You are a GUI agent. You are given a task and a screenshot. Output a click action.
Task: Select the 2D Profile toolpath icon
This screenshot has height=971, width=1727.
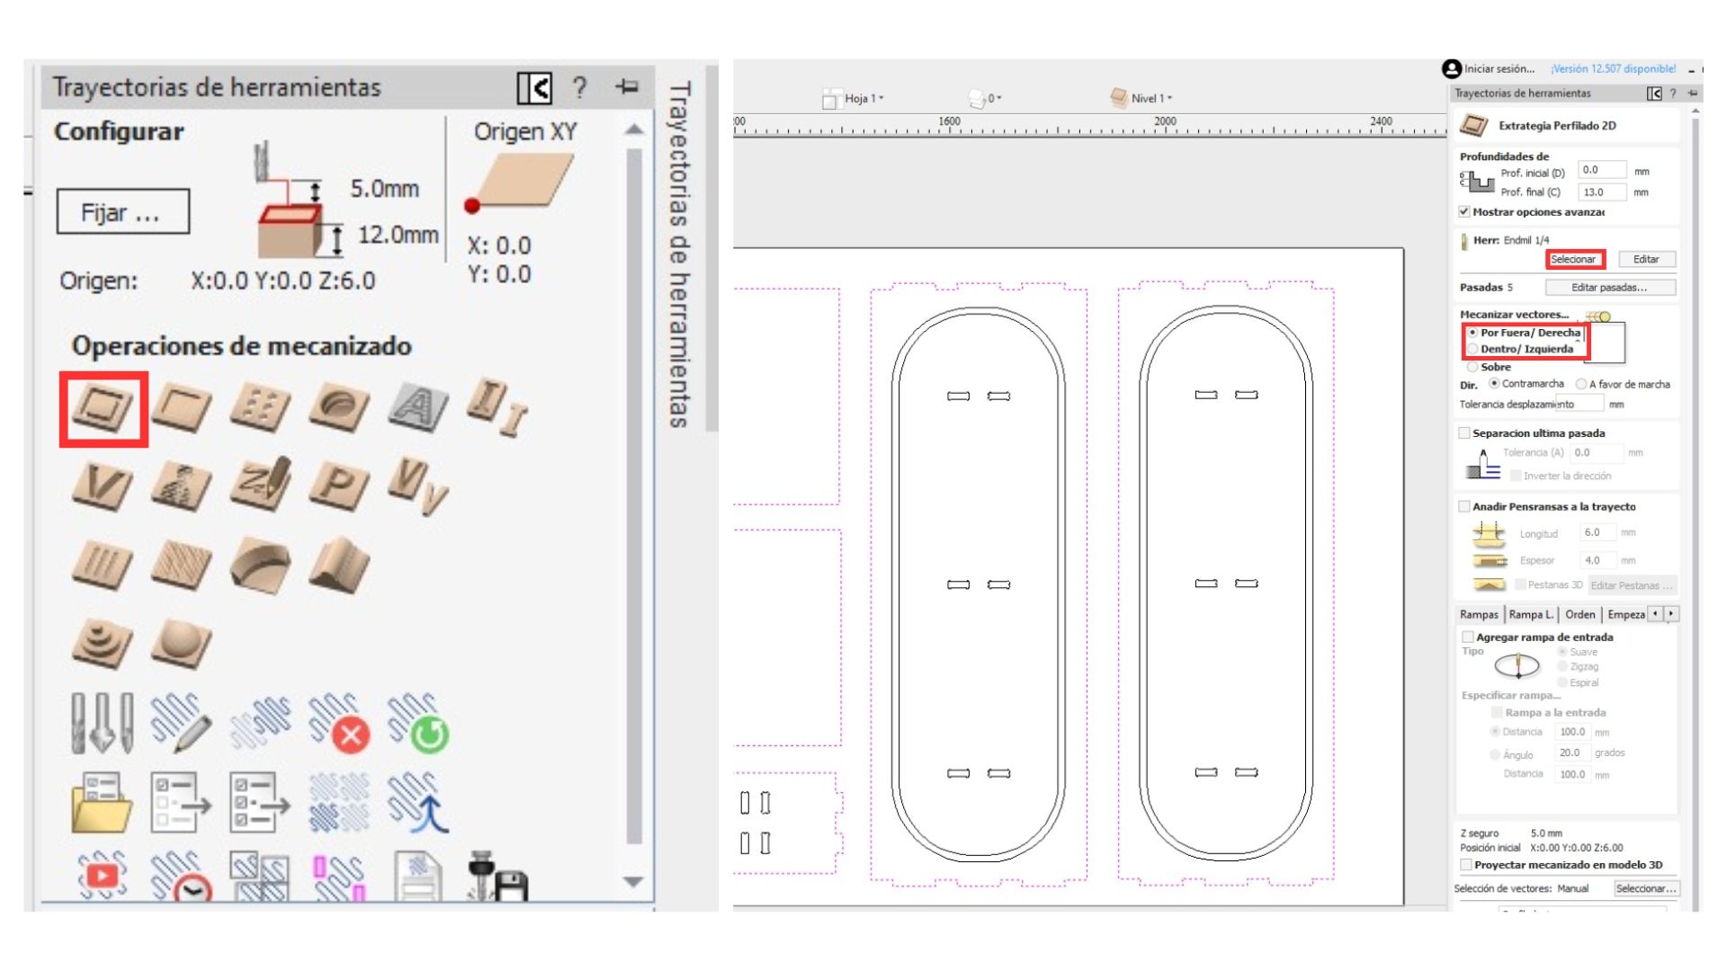(x=102, y=406)
